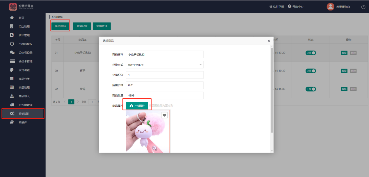This screenshot has height=177, width=369.
Task: Click the 商品数量 input field
Action: (165, 95)
